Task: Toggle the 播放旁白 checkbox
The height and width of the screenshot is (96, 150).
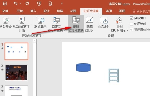Action: (131, 18)
